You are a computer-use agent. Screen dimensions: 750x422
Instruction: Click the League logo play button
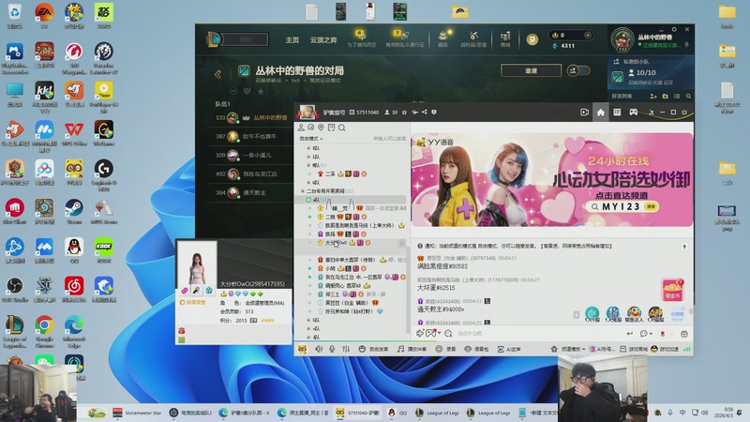pyautogui.click(x=214, y=38)
